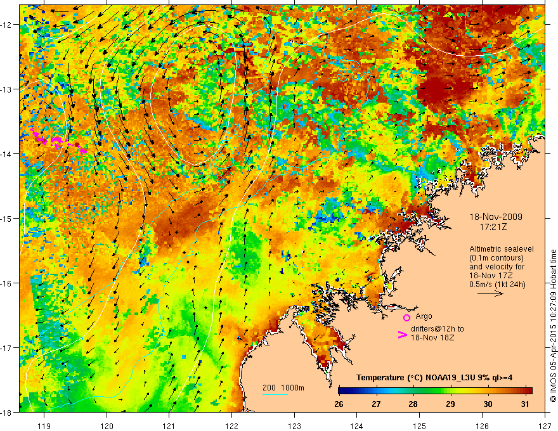Viewport: 558px width, 431px height.
Task: Click latitude axis label '-18'
Action: point(7,412)
